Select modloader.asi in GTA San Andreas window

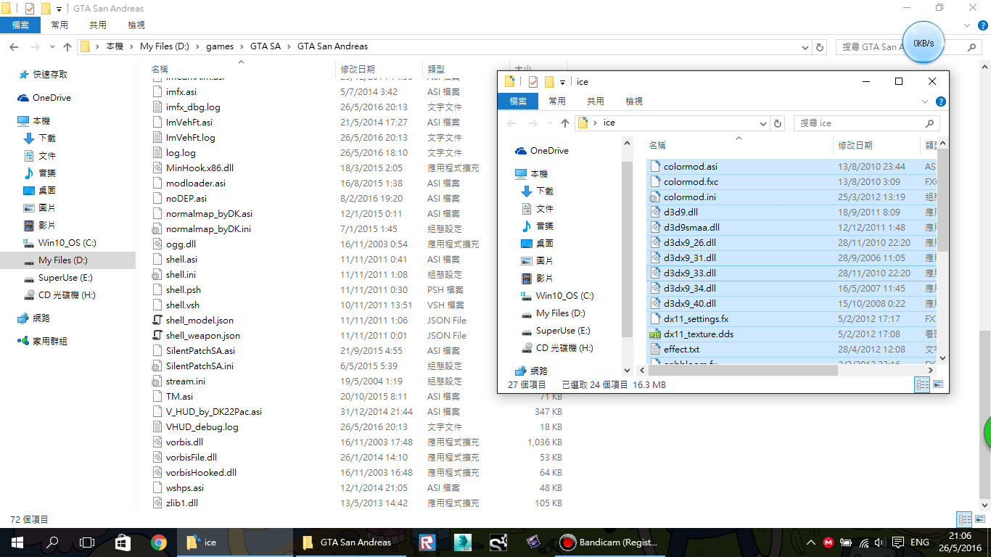pyautogui.click(x=195, y=183)
